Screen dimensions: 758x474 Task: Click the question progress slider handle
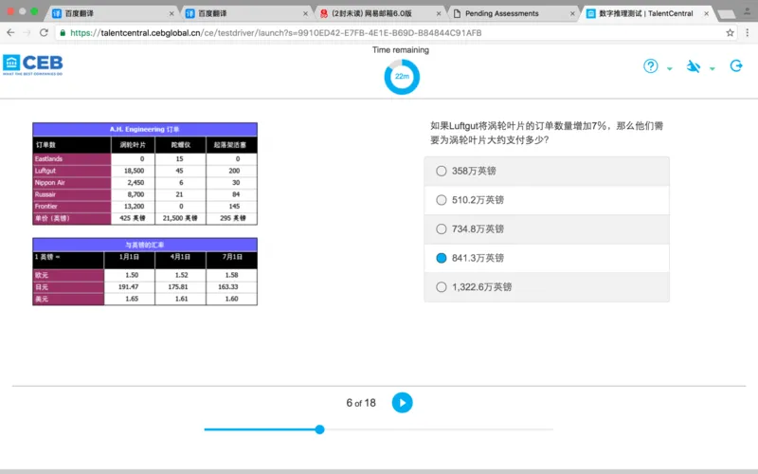click(319, 429)
